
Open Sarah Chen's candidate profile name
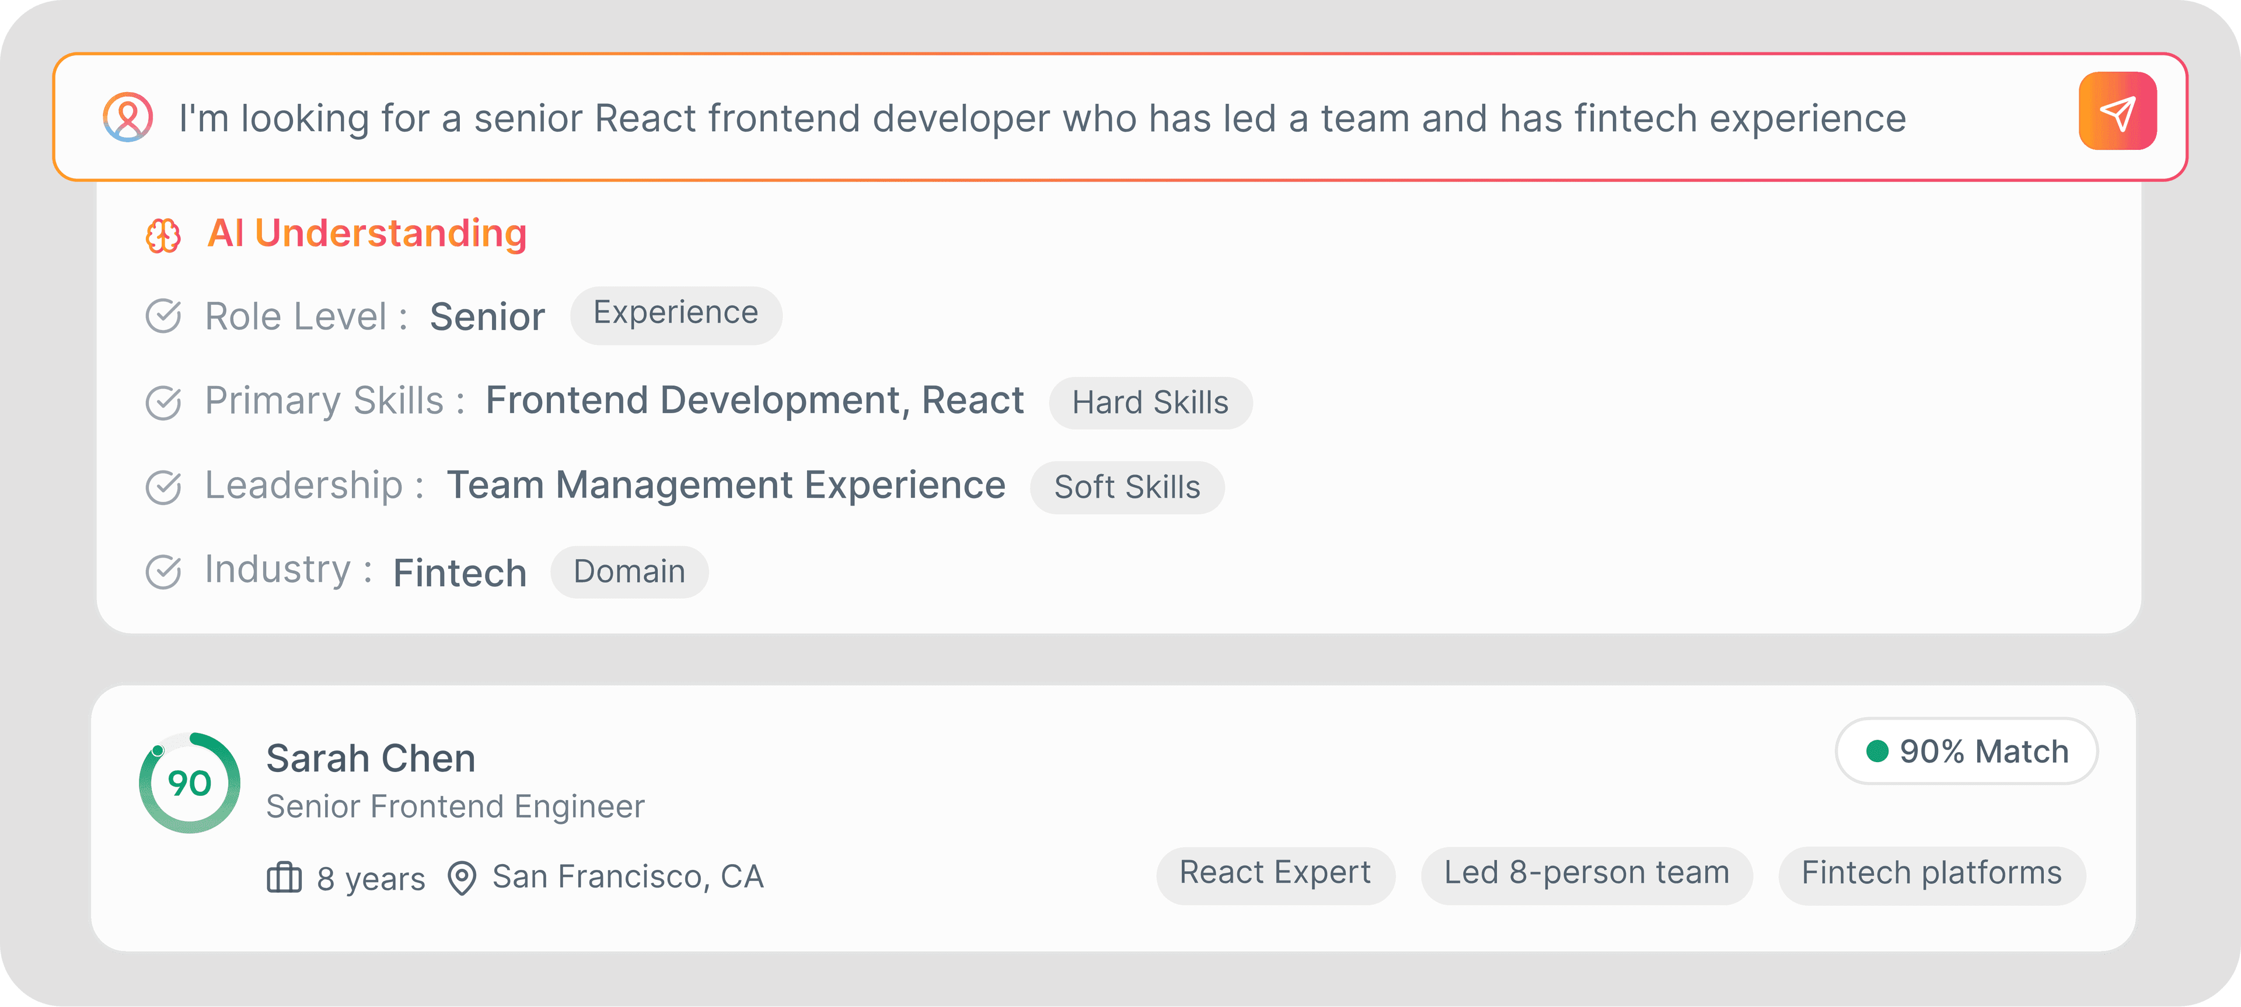click(x=371, y=759)
